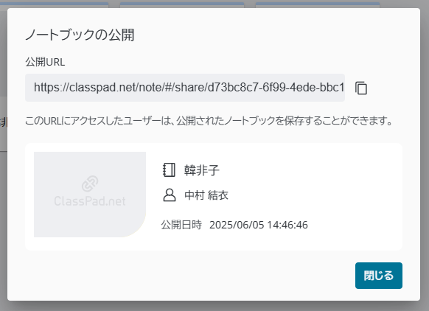Select the notebook title 韓非子

202,170
